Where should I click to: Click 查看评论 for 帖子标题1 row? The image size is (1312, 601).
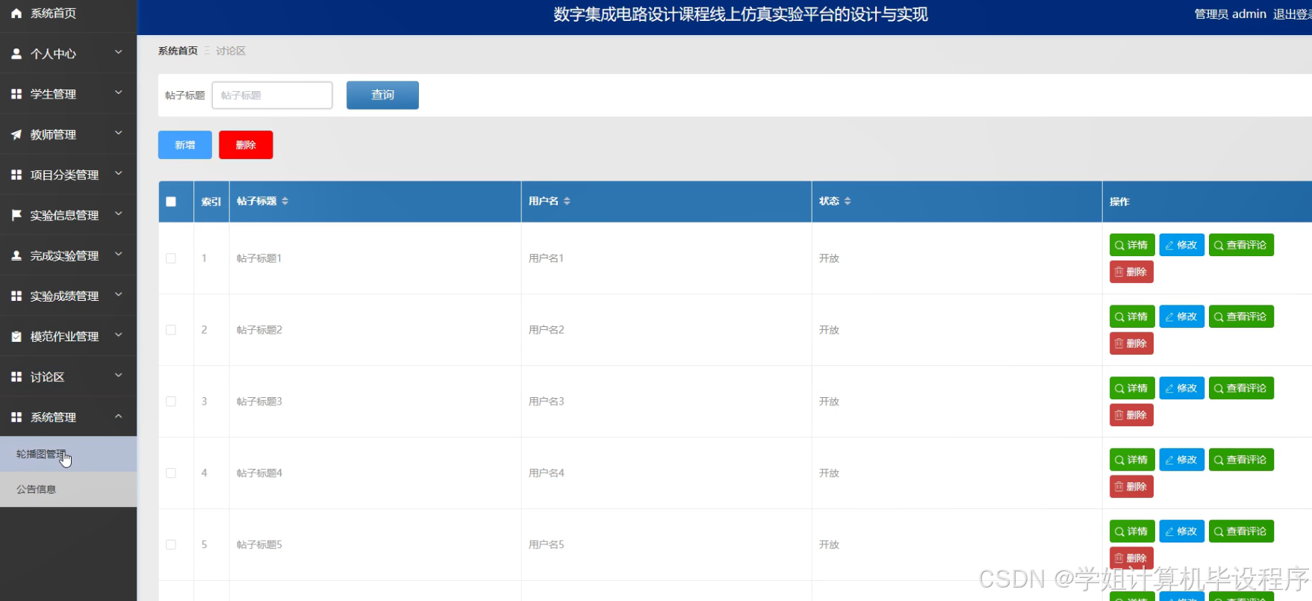(1241, 245)
